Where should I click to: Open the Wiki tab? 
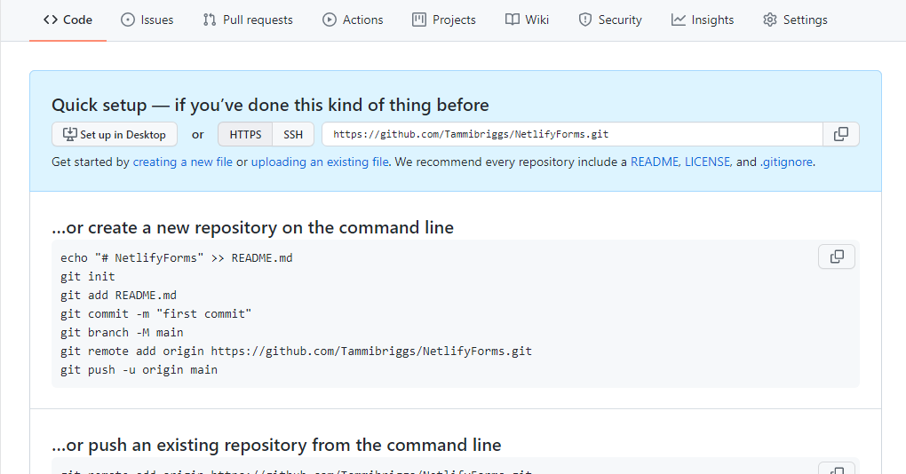pyautogui.click(x=527, y=20)
